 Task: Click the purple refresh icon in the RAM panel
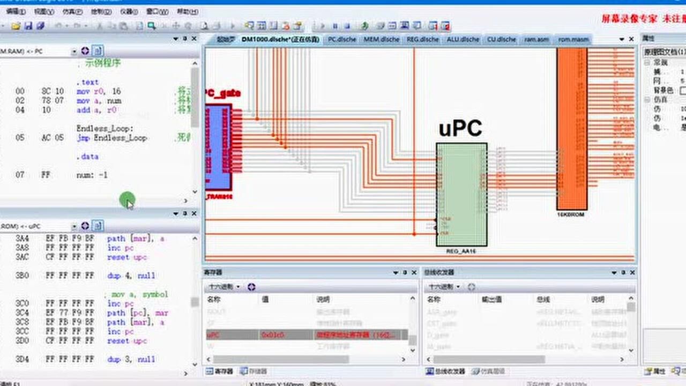click(85, 51)
